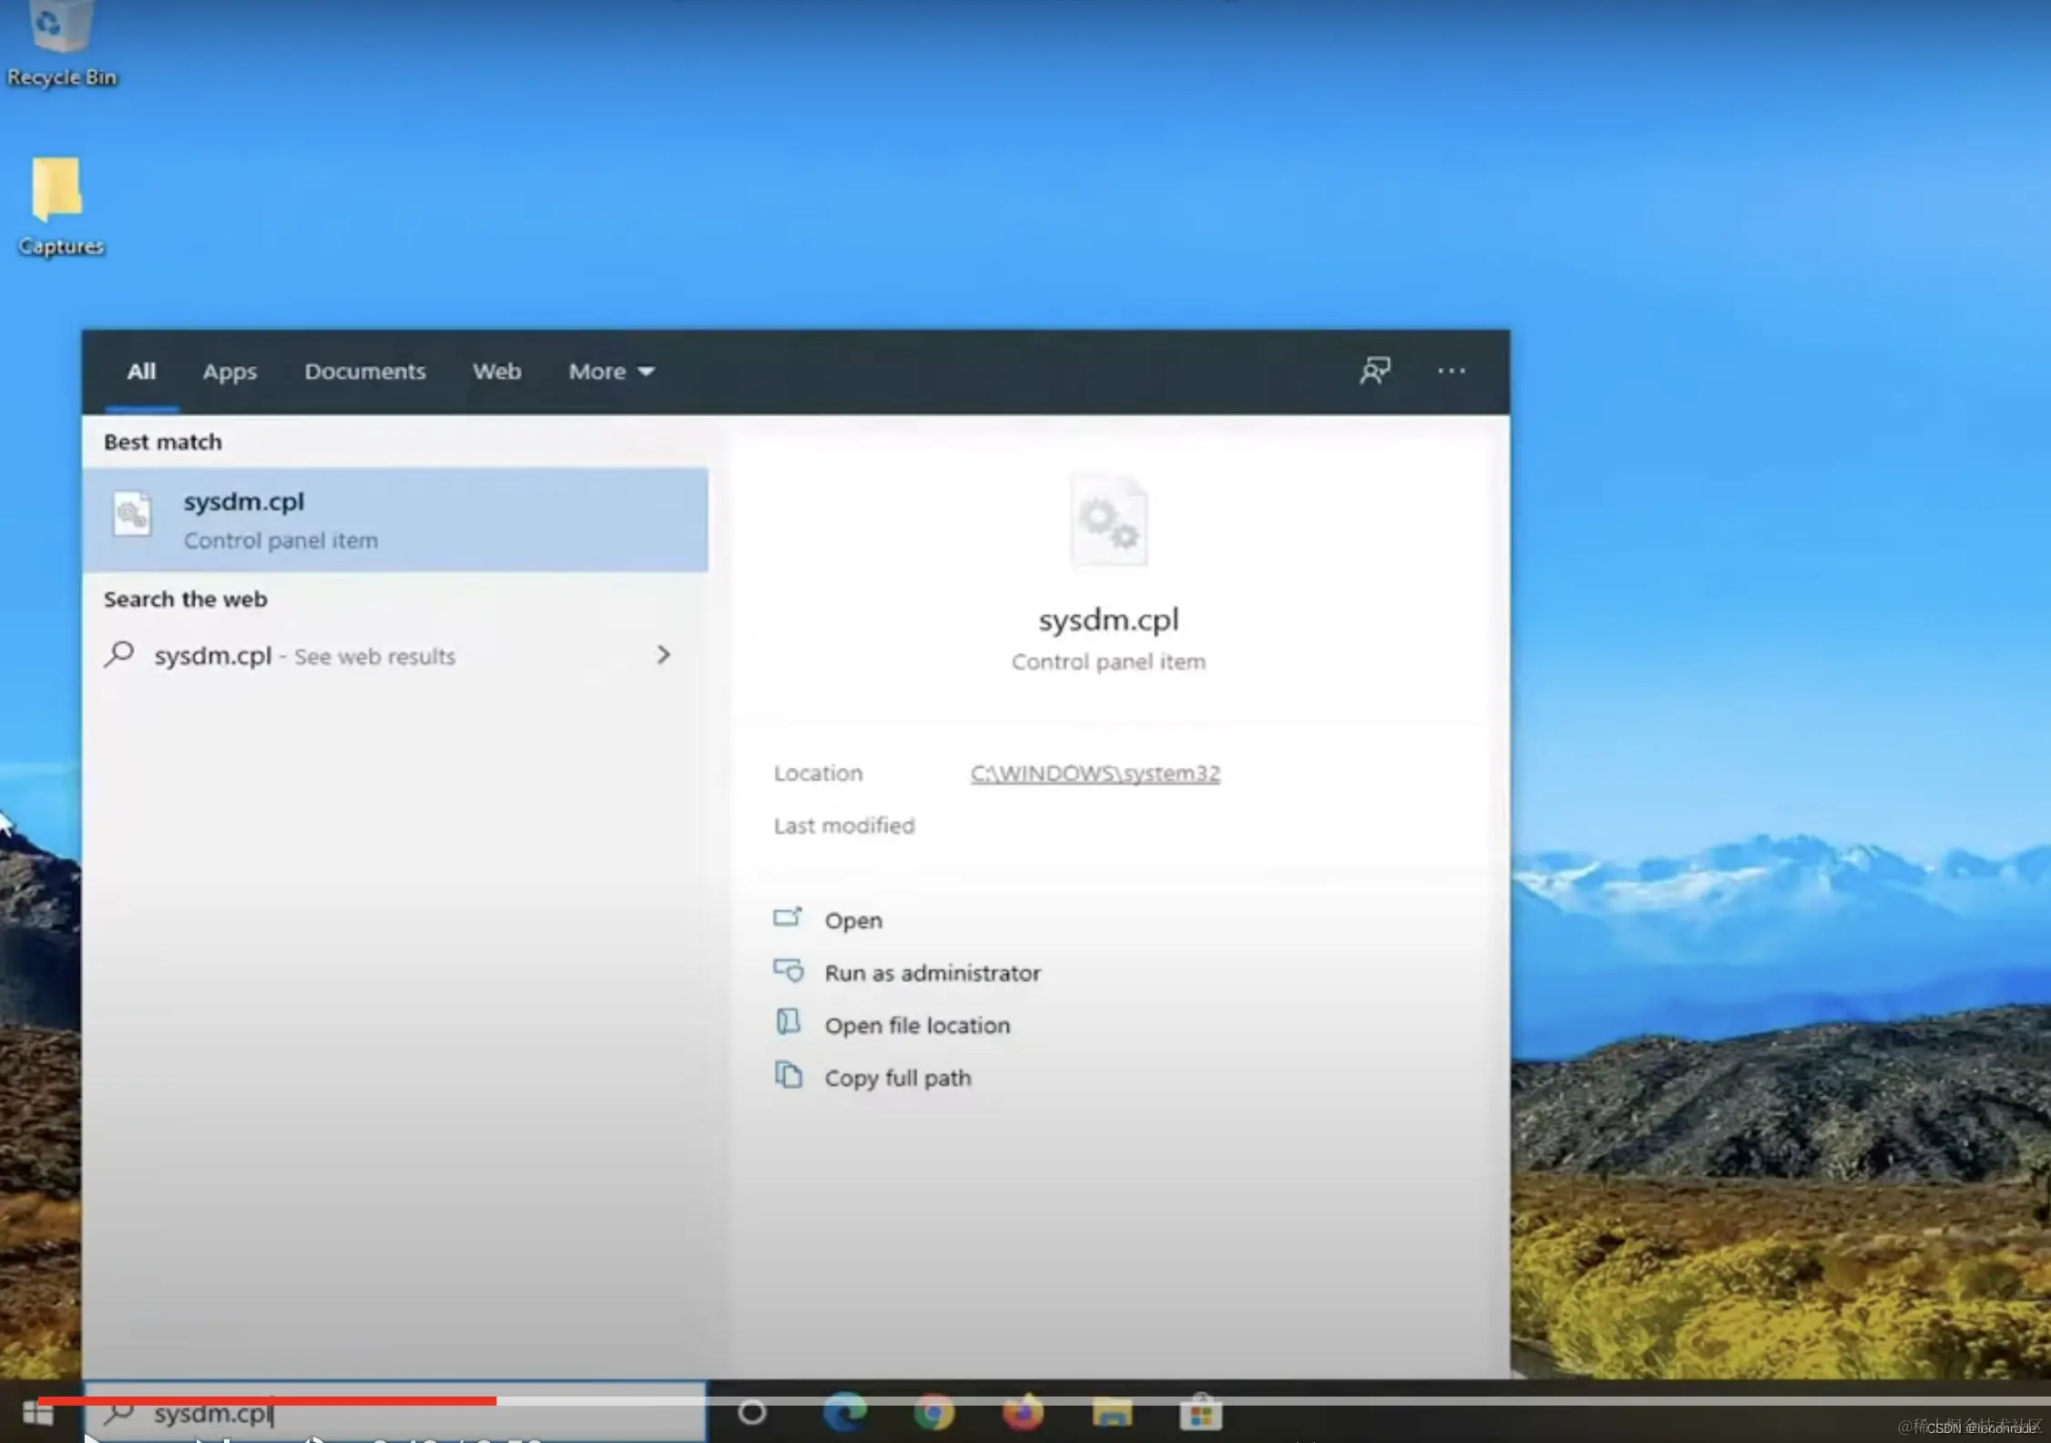Expand the More filter dropdown
Image resolution: width=2051 pixels, height=1443 pixels.
tap(611, 371)
